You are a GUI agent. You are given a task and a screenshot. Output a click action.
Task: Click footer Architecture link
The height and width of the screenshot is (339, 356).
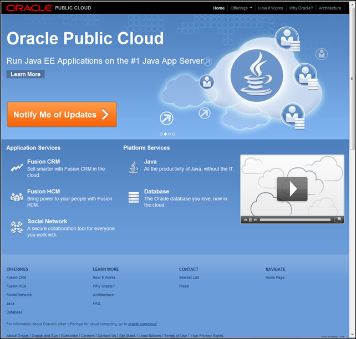point(103,295)
